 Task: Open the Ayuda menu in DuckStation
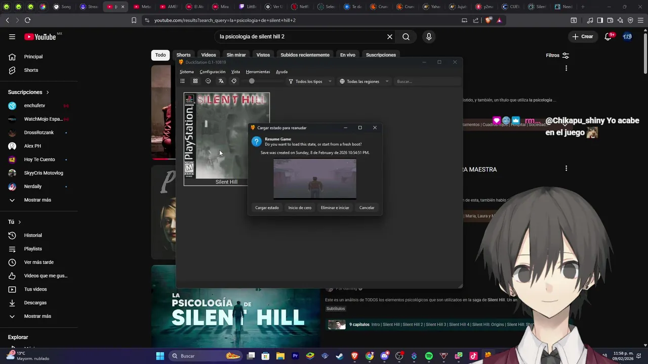tap(281, 72)
